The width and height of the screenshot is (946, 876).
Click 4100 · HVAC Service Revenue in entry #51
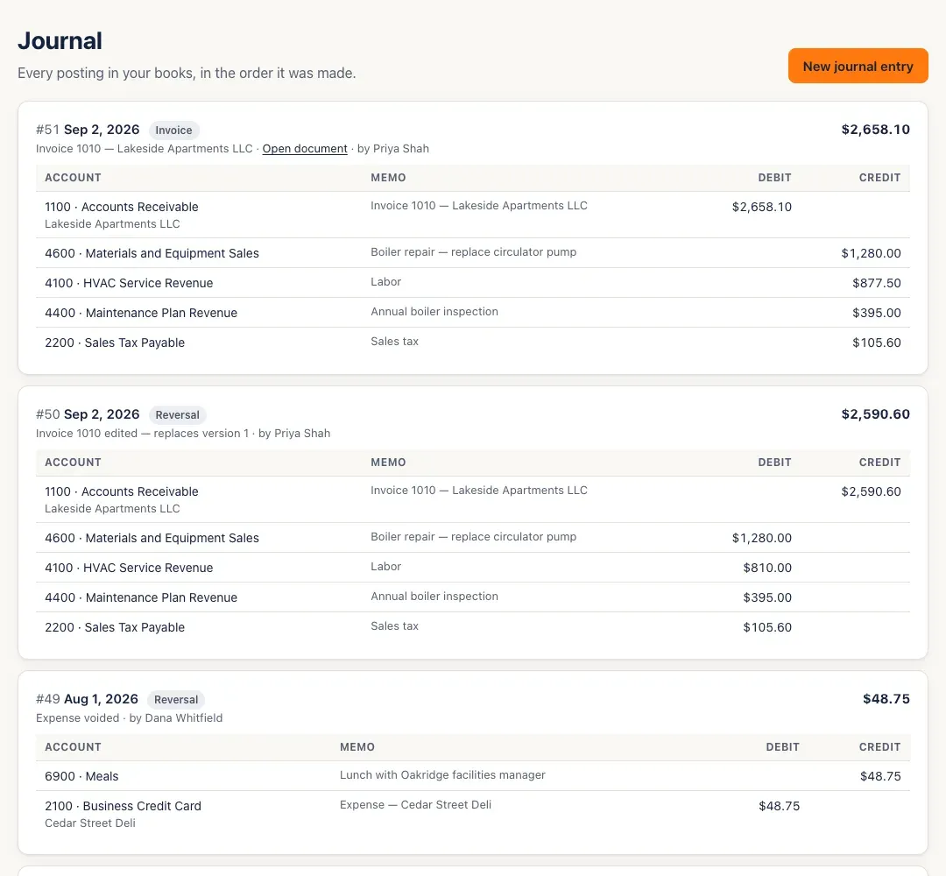point(129,283)
